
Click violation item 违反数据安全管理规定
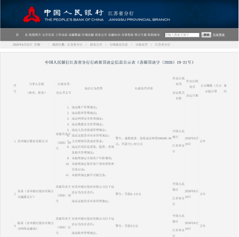(x=87, y=124)
